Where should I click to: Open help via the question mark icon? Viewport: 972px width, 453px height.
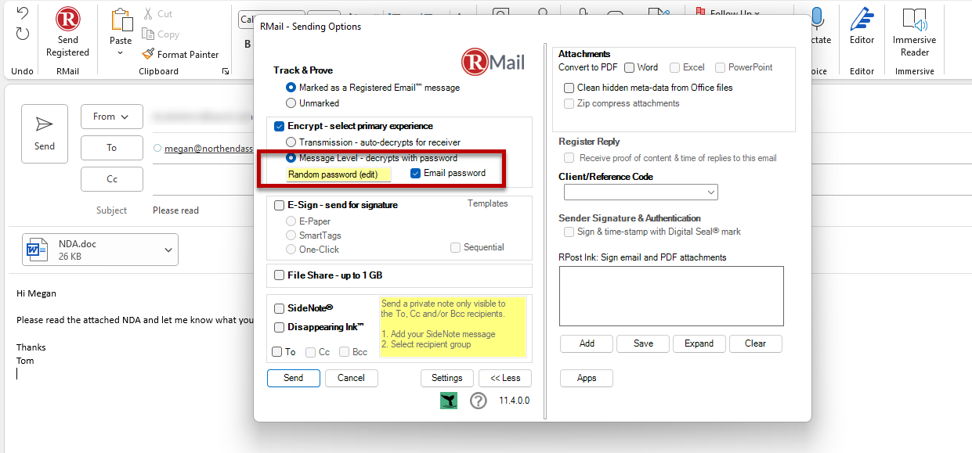479,401
